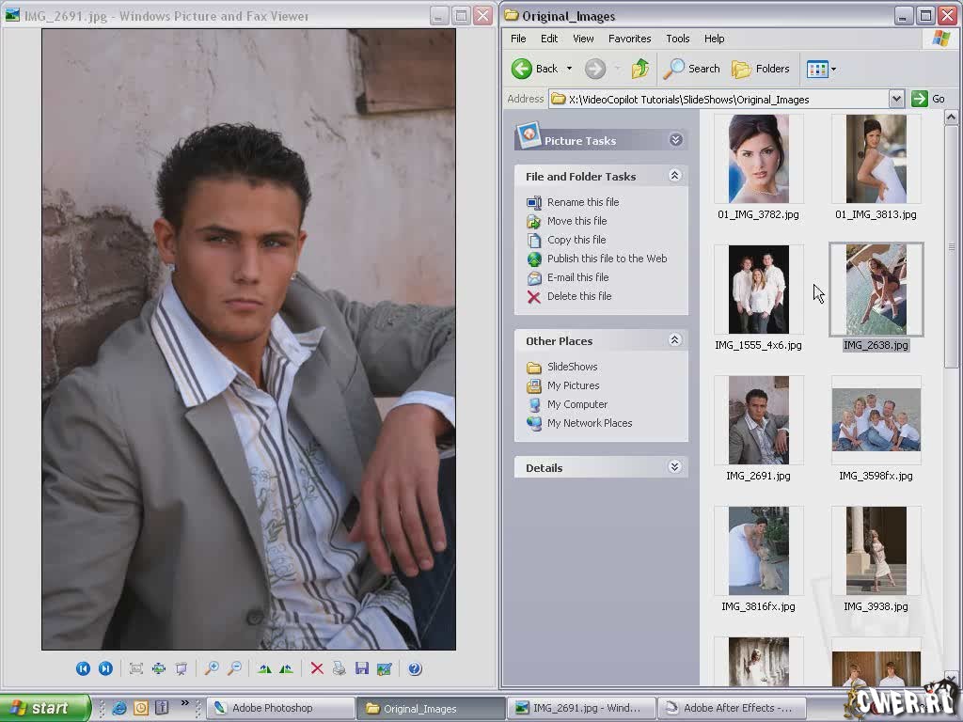The image size is (963, 722).
Task: Click Rename this file link
Action: (x=582, y=202)
